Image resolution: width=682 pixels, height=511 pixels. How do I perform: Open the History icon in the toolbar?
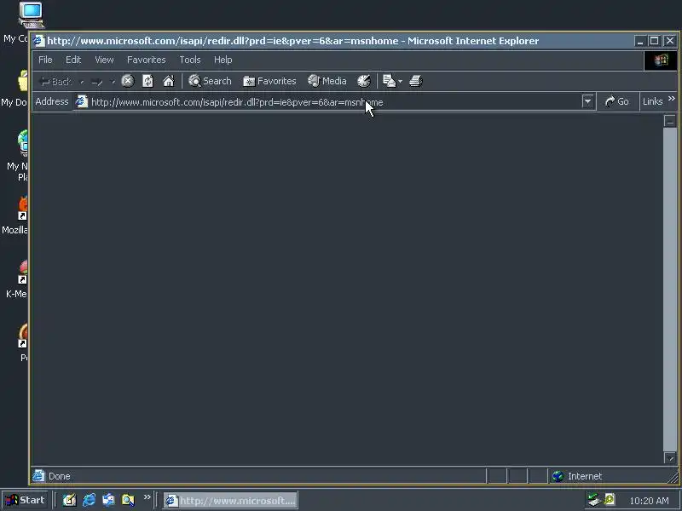coord(364,81)
